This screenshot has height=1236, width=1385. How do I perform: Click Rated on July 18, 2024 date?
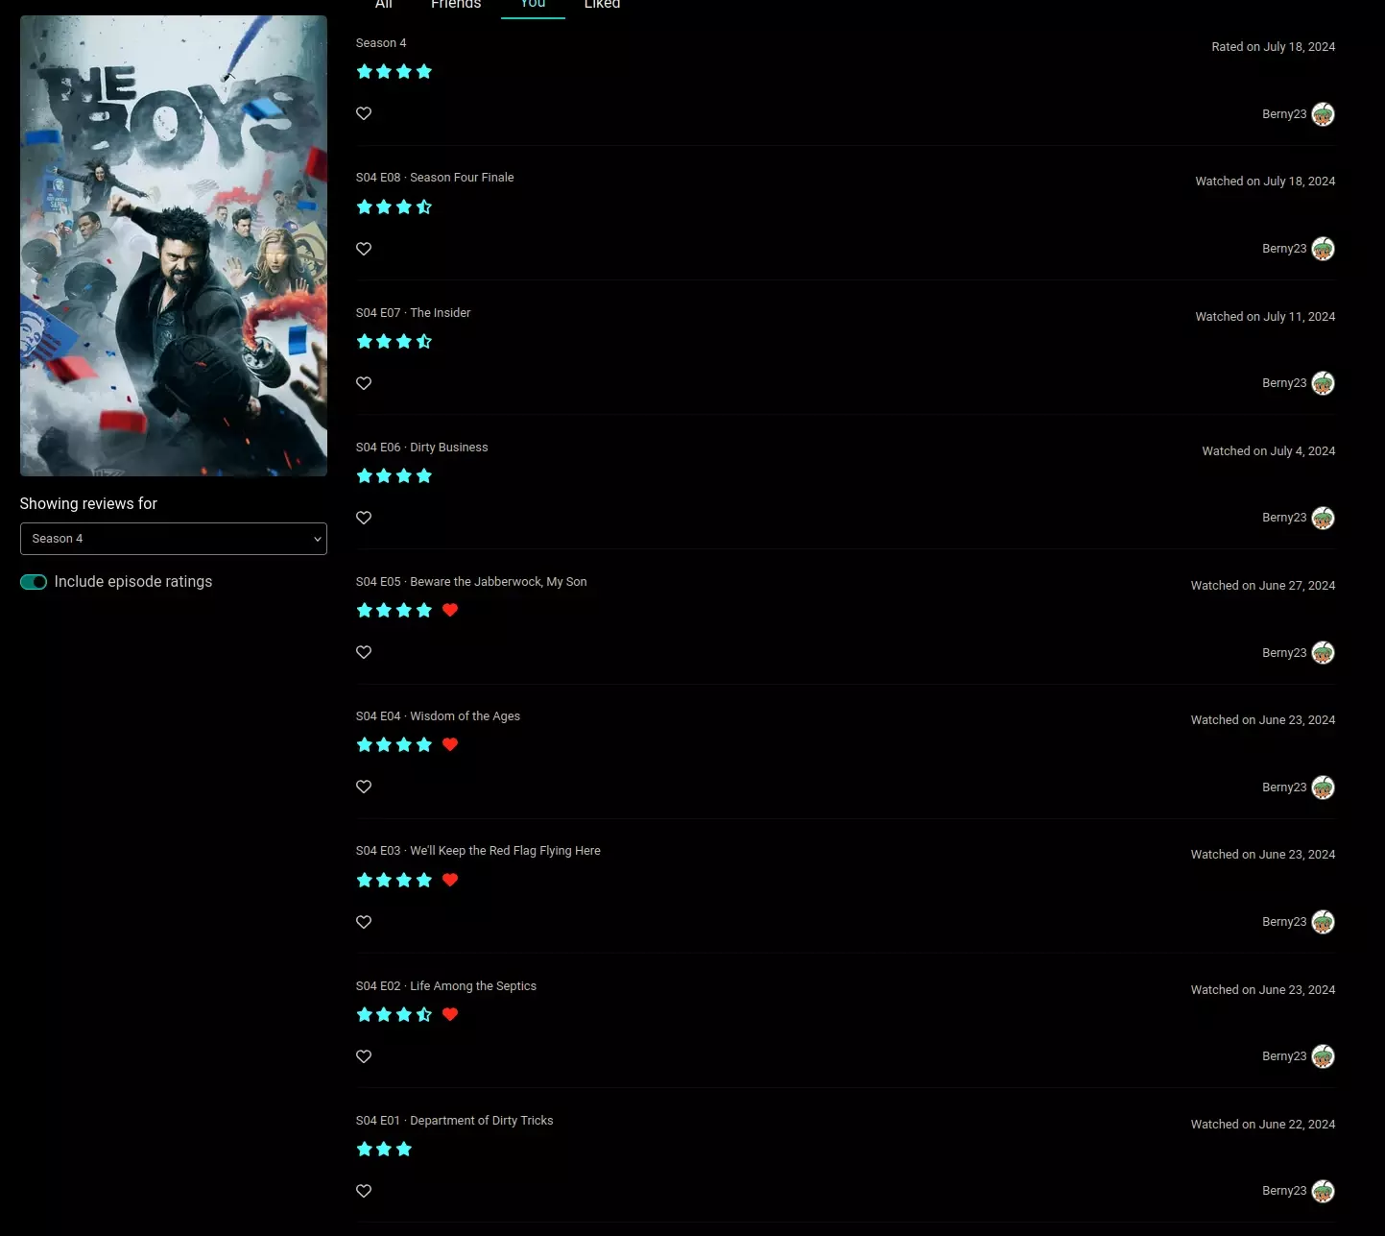pos(1274,47)
